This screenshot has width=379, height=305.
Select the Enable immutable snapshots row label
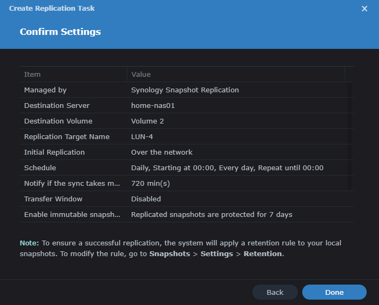[x=72, y=214]
